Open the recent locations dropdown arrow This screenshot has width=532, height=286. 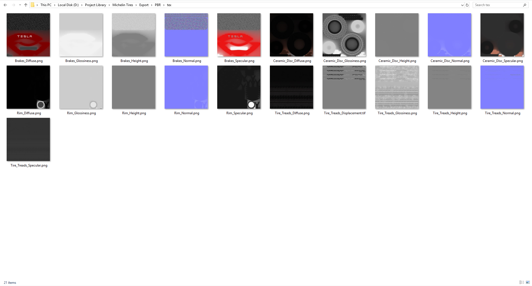point(20,5)
